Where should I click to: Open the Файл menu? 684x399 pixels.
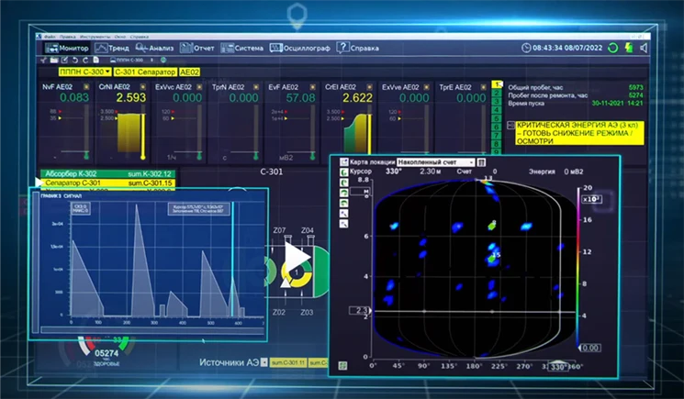tap(50, 37)
